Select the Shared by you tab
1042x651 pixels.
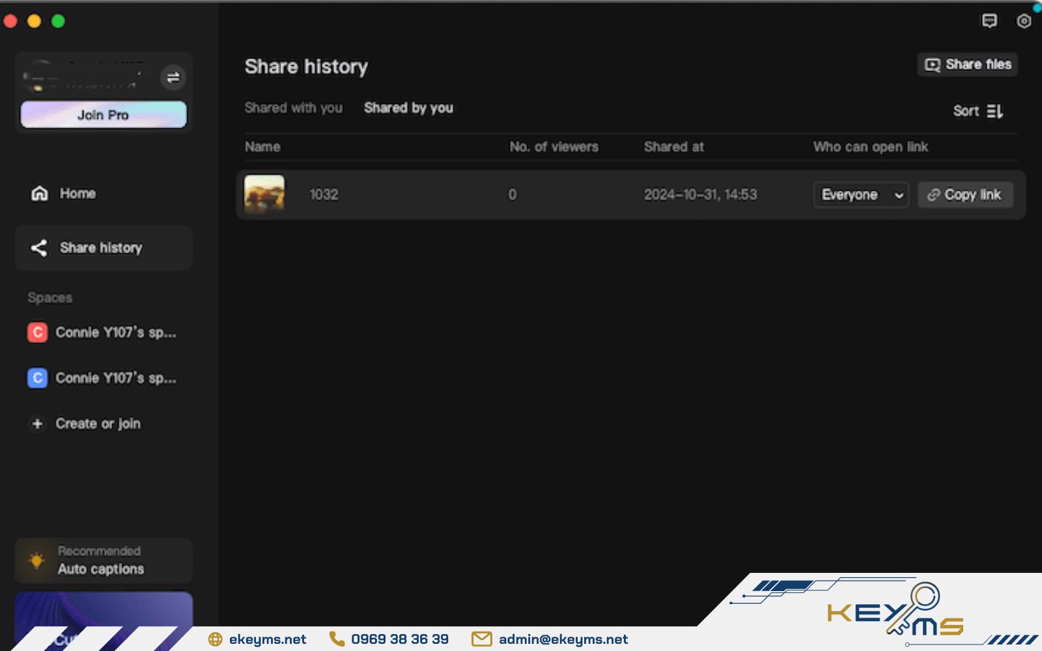408,107
